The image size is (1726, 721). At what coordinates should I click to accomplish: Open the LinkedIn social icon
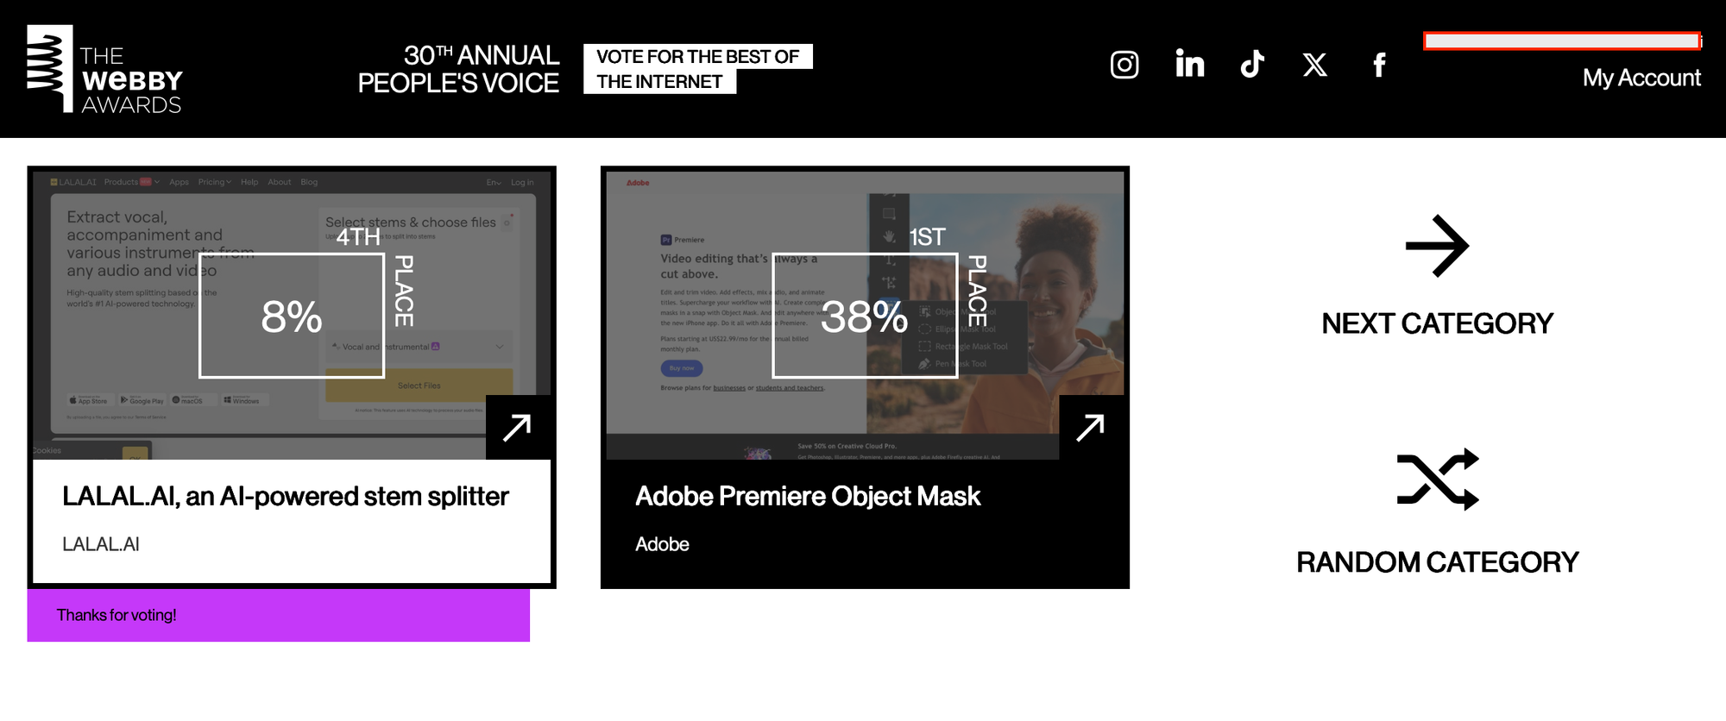pos(1189,64)
